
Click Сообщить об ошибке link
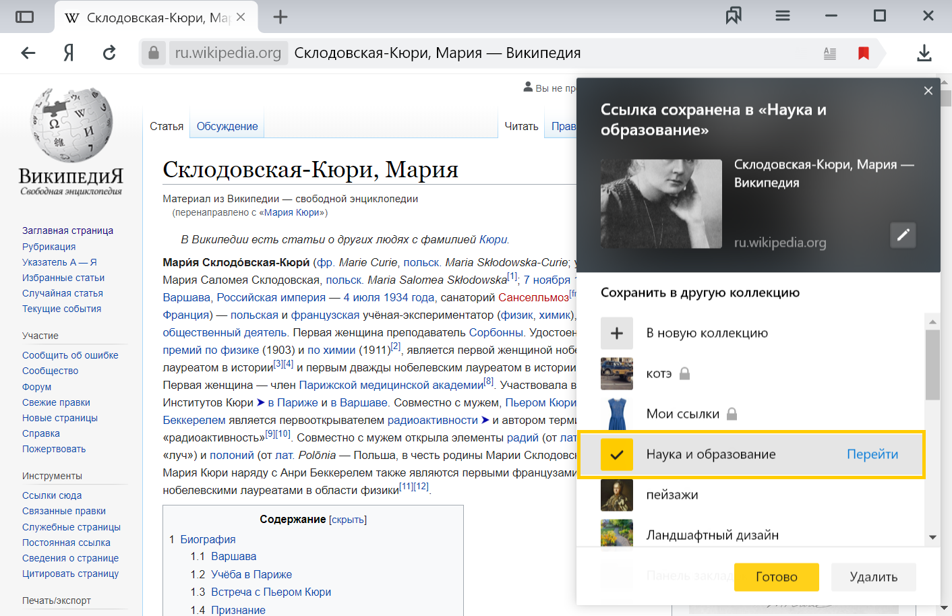pyautogui.click(x=70, y=355)
